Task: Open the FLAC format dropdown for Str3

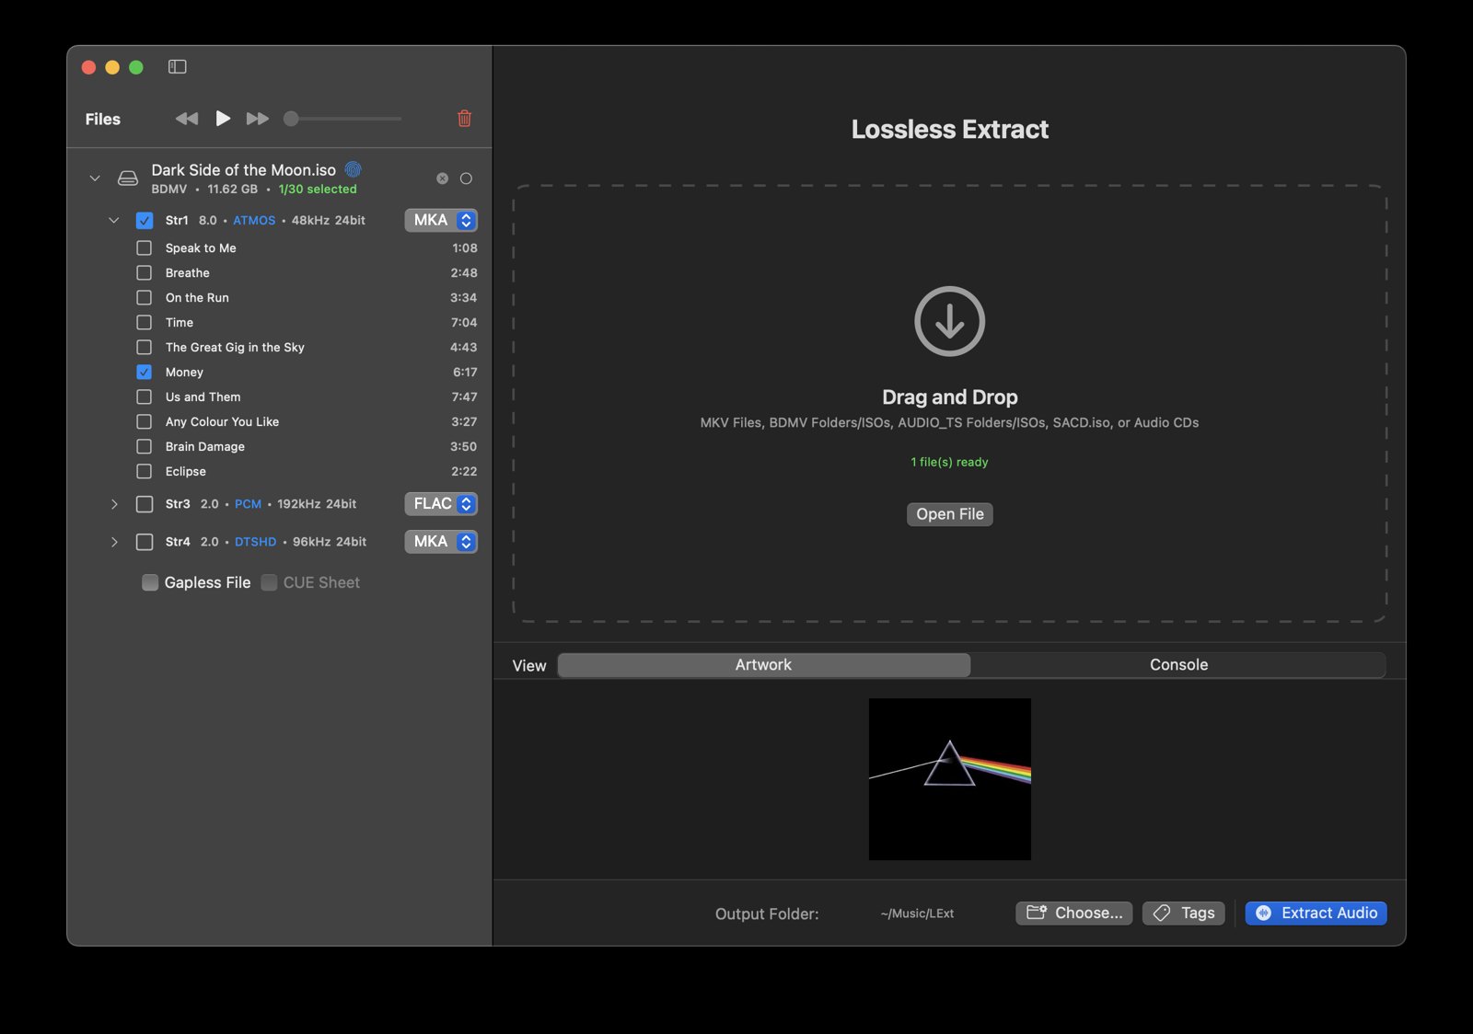Action: pos(441,504)
